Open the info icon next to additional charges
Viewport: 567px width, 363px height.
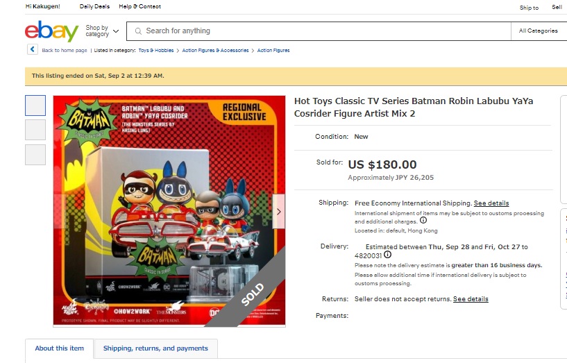click(x=423, y=220)
